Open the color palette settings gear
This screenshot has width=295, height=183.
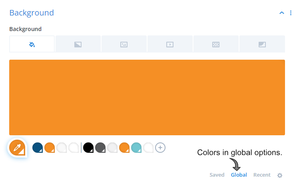(280, 175)
